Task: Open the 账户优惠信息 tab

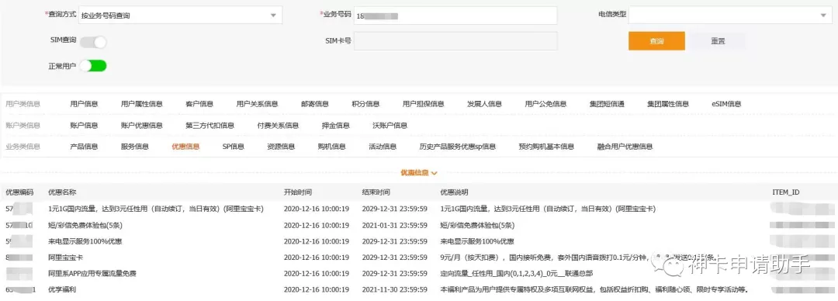Action: 142,126
